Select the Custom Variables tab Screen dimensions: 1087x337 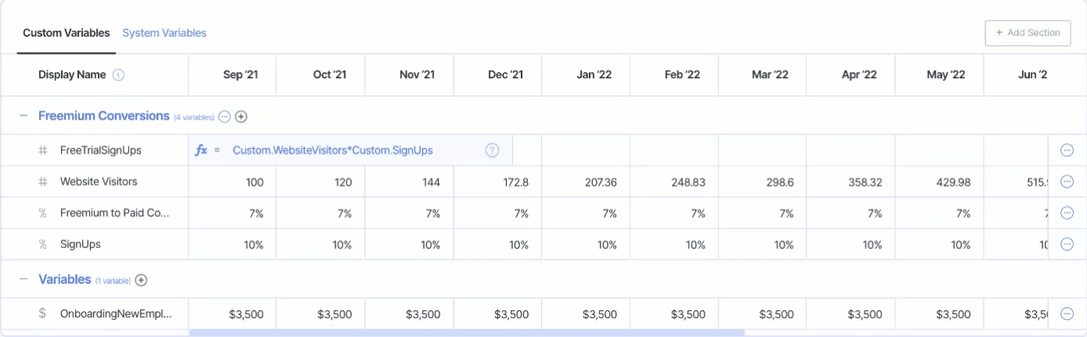(x=66, y=33)
